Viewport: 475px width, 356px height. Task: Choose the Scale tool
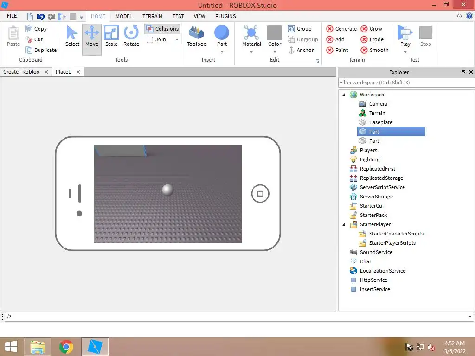pos(111,36)
